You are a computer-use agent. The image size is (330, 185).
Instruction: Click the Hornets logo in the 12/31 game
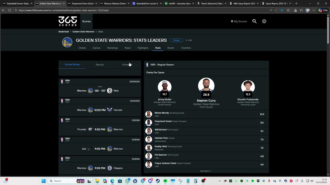tap(110, 110)
